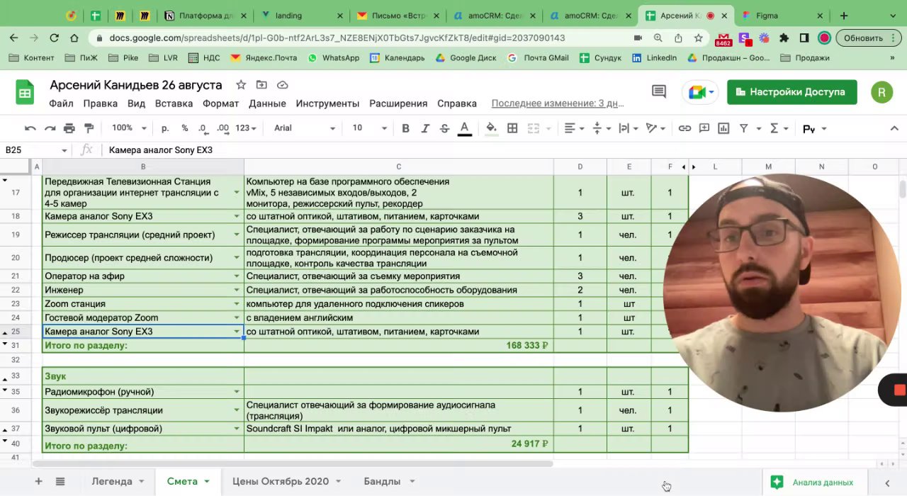The image size is (907, 496).
Task: Open dropdown arrow in Инженер cell
Action: pos(237,290)
